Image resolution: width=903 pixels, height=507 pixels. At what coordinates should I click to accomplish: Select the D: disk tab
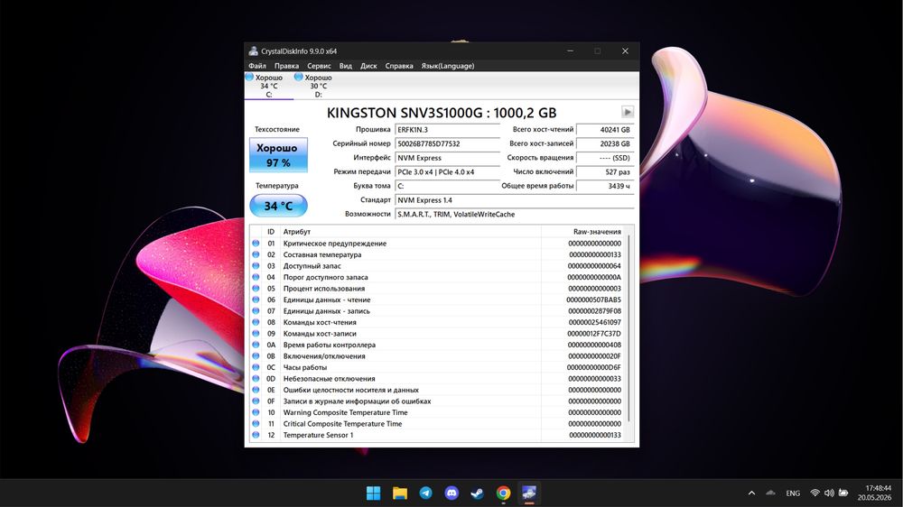[x=318, y=86]
